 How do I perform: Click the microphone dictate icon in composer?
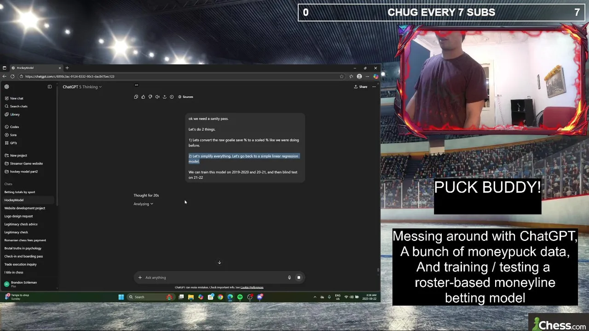point(289,278)
